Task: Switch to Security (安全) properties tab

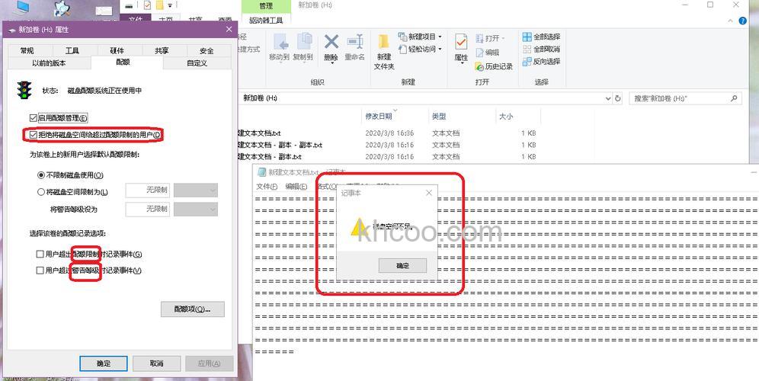Action: (x=207, y=50)
